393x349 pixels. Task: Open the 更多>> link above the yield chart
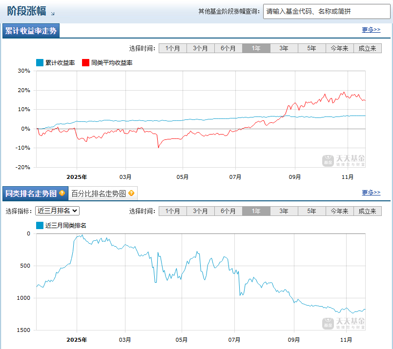[x=371, y=30]
